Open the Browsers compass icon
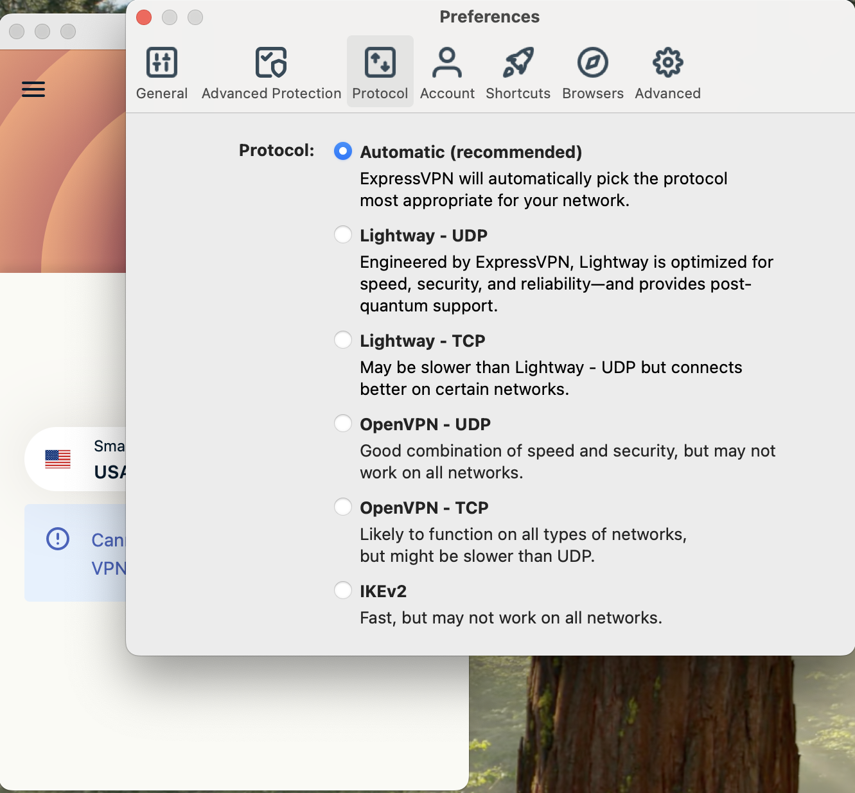Screen dimensions: 855x793 tap(593, 63)
